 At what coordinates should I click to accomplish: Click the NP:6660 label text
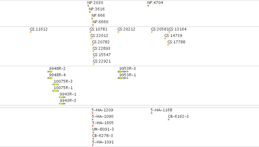100,22
